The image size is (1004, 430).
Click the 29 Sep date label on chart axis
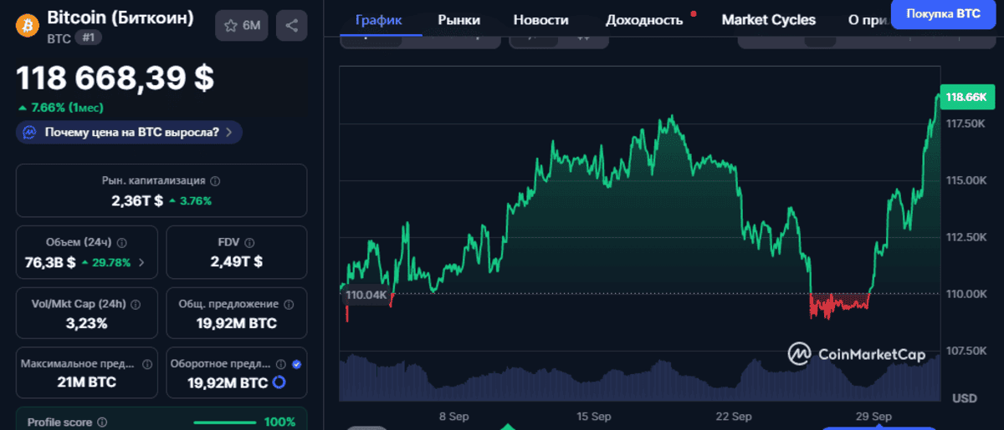[x=873, y=415]
